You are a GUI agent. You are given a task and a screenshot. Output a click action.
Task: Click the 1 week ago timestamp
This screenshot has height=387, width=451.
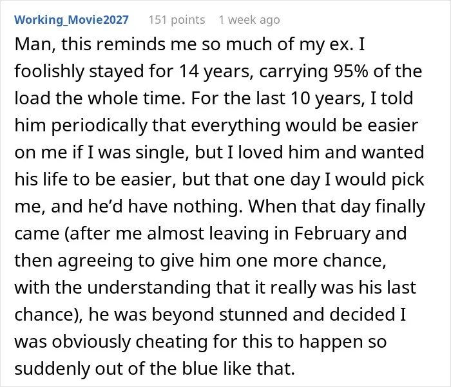coord(249,20)
